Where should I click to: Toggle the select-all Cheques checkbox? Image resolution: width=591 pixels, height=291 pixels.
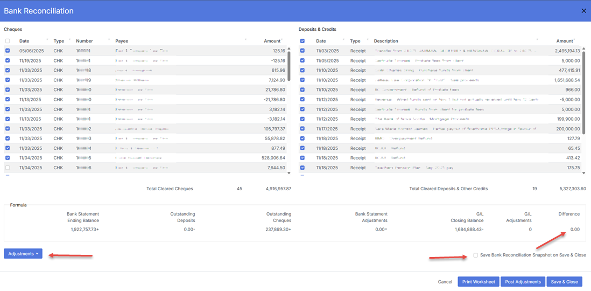[8, 41]
